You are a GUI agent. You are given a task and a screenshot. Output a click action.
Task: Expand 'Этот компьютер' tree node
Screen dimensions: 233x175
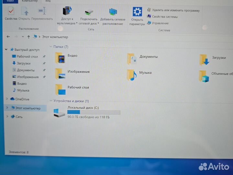pyautogui.click(x=7, y=108)
